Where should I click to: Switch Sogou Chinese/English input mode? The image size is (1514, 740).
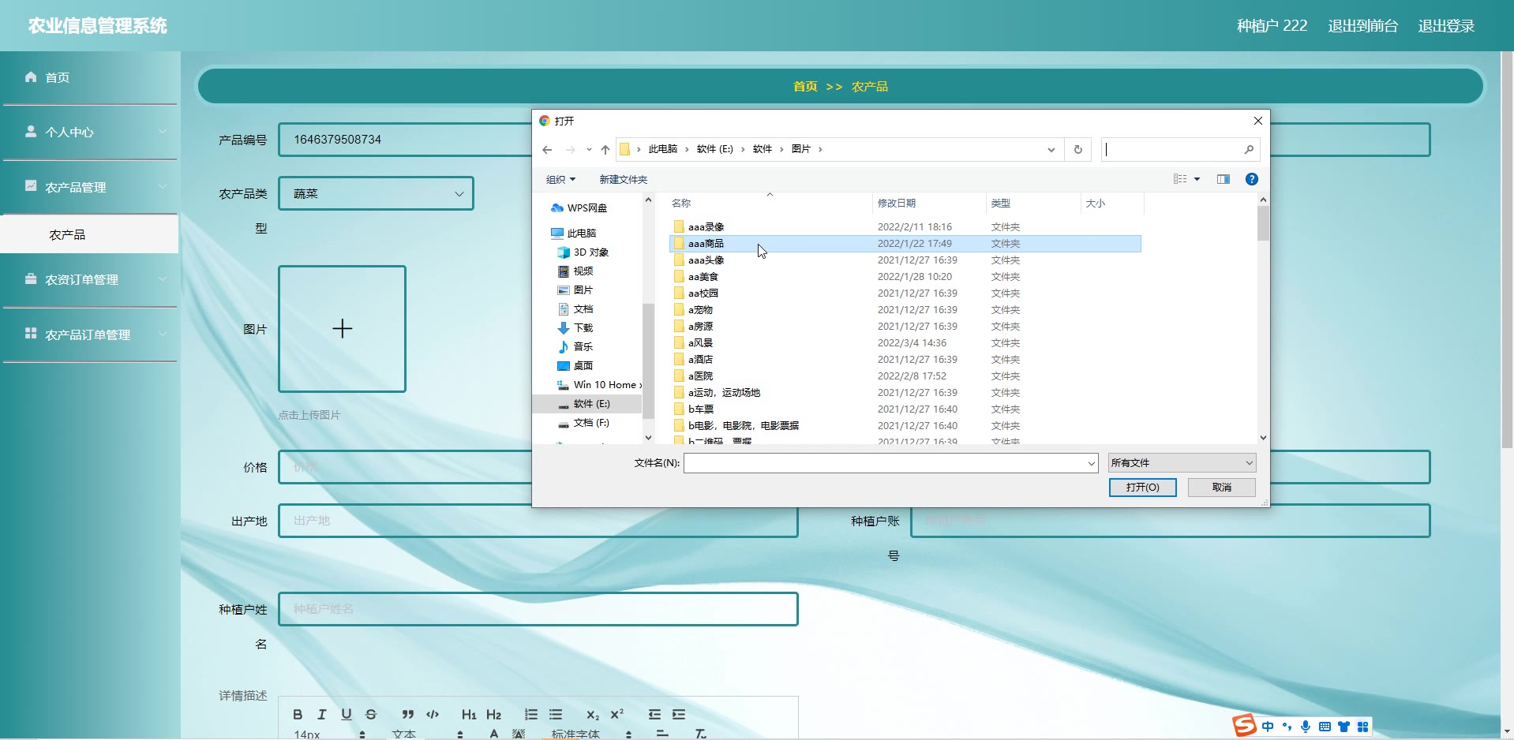1268,727
